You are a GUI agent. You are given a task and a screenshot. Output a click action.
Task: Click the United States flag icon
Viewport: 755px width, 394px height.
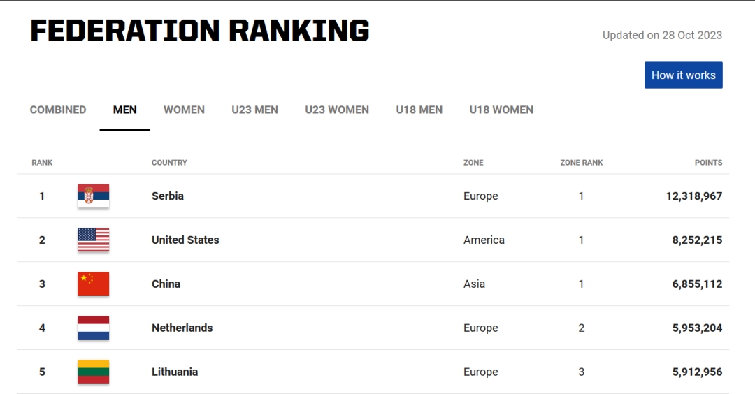[93, 240]
